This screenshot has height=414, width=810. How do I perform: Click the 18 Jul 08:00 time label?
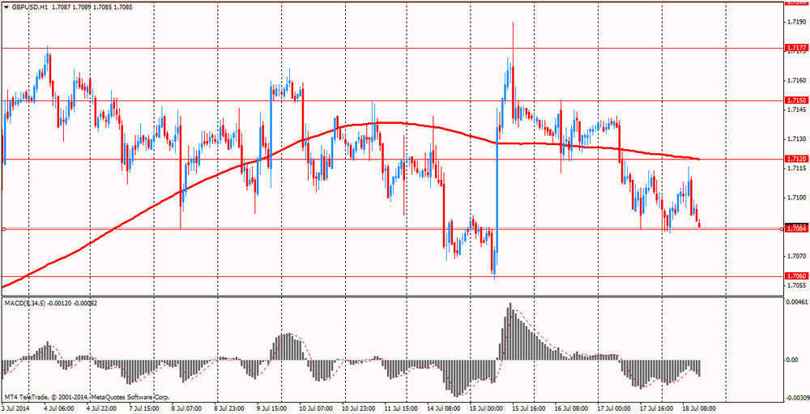(697, 408)
